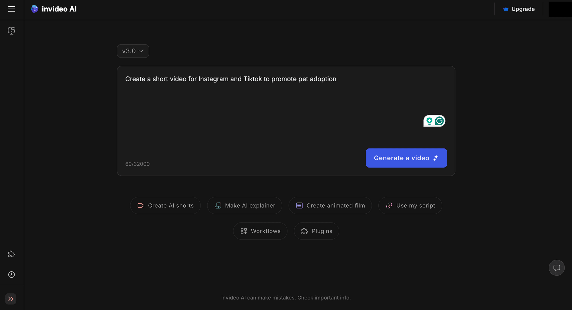Click Generate a video button
Screen dimensions: 572x310
click(406, 158)
